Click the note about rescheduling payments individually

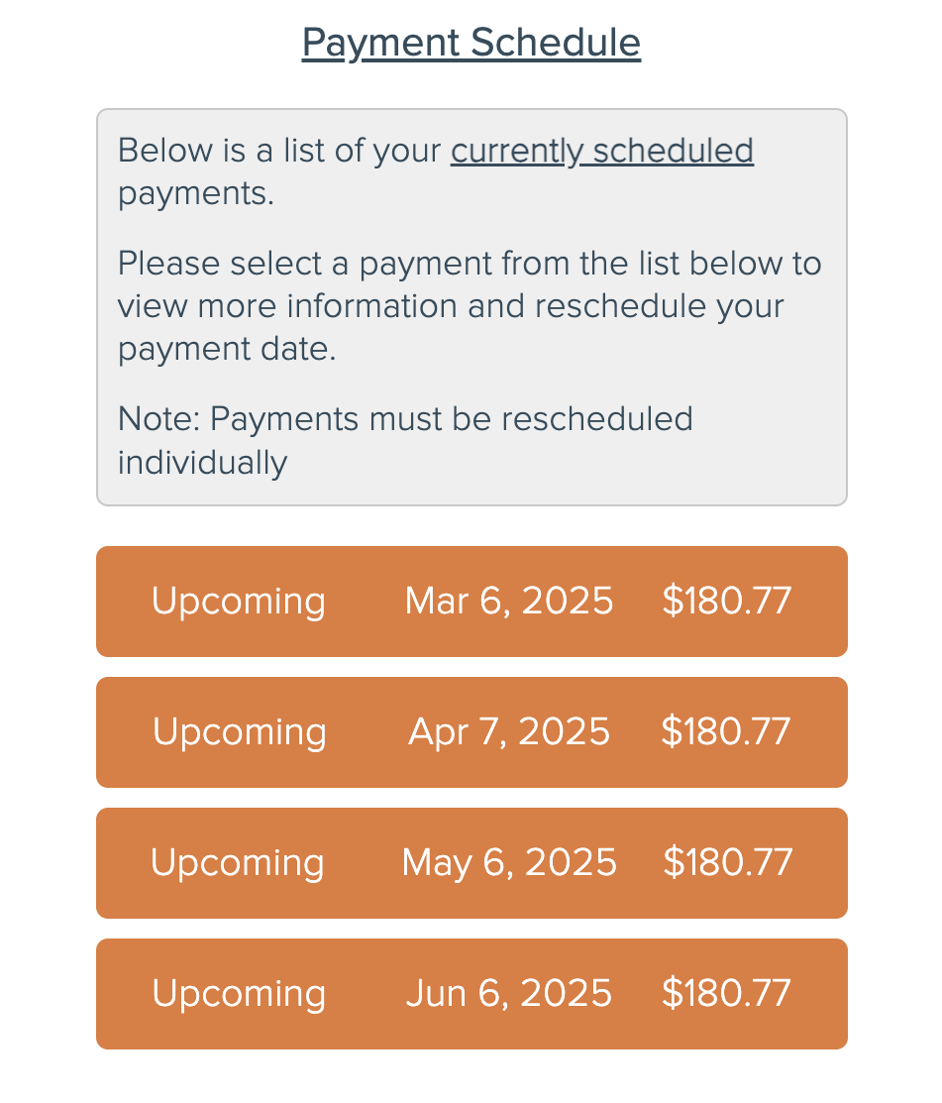405,440
